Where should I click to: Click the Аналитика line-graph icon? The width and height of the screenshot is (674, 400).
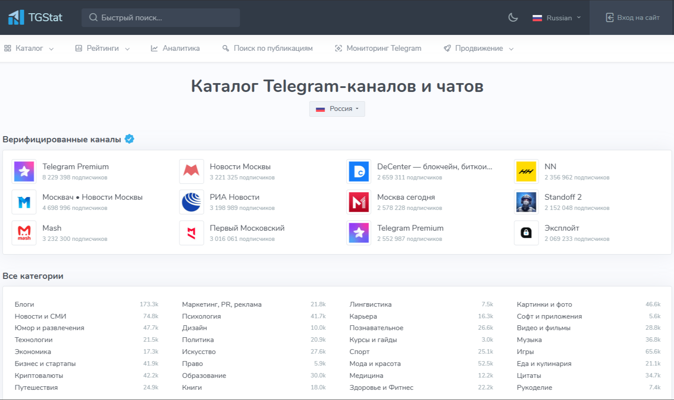coord(154,48)
